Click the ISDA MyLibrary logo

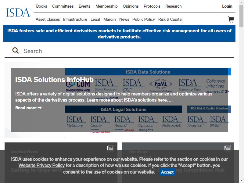click(76, 121)
